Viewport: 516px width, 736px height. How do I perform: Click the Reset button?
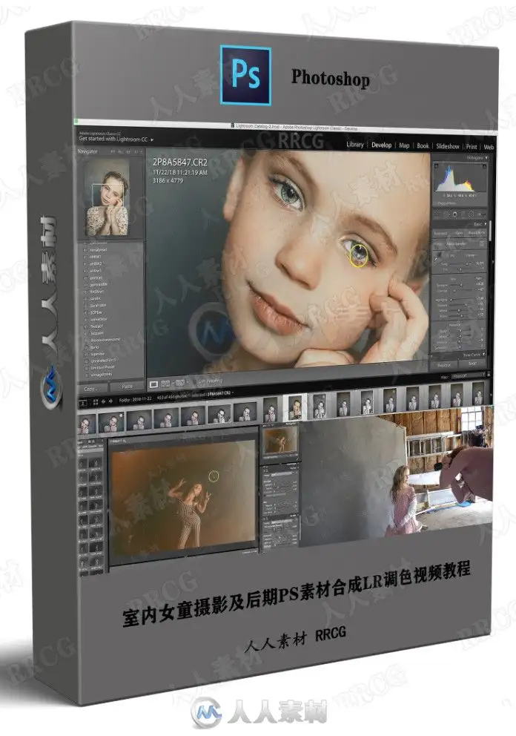click(473, 364)
